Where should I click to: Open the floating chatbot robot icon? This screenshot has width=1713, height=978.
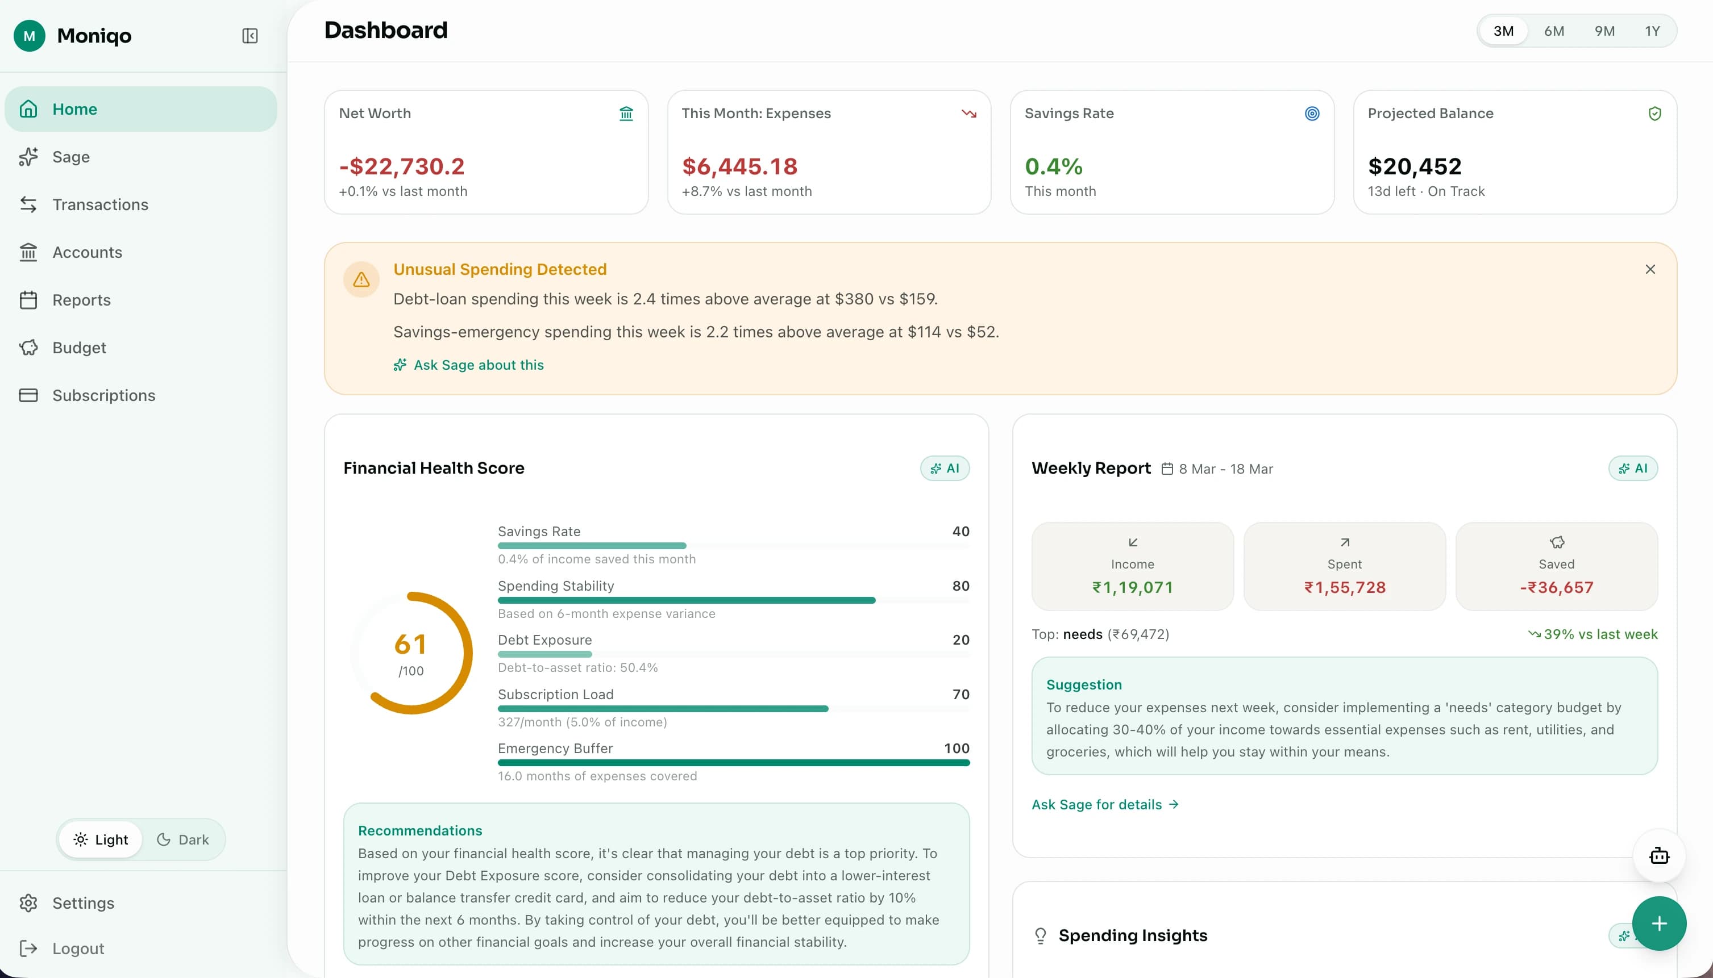click(x=1658, y=855)
